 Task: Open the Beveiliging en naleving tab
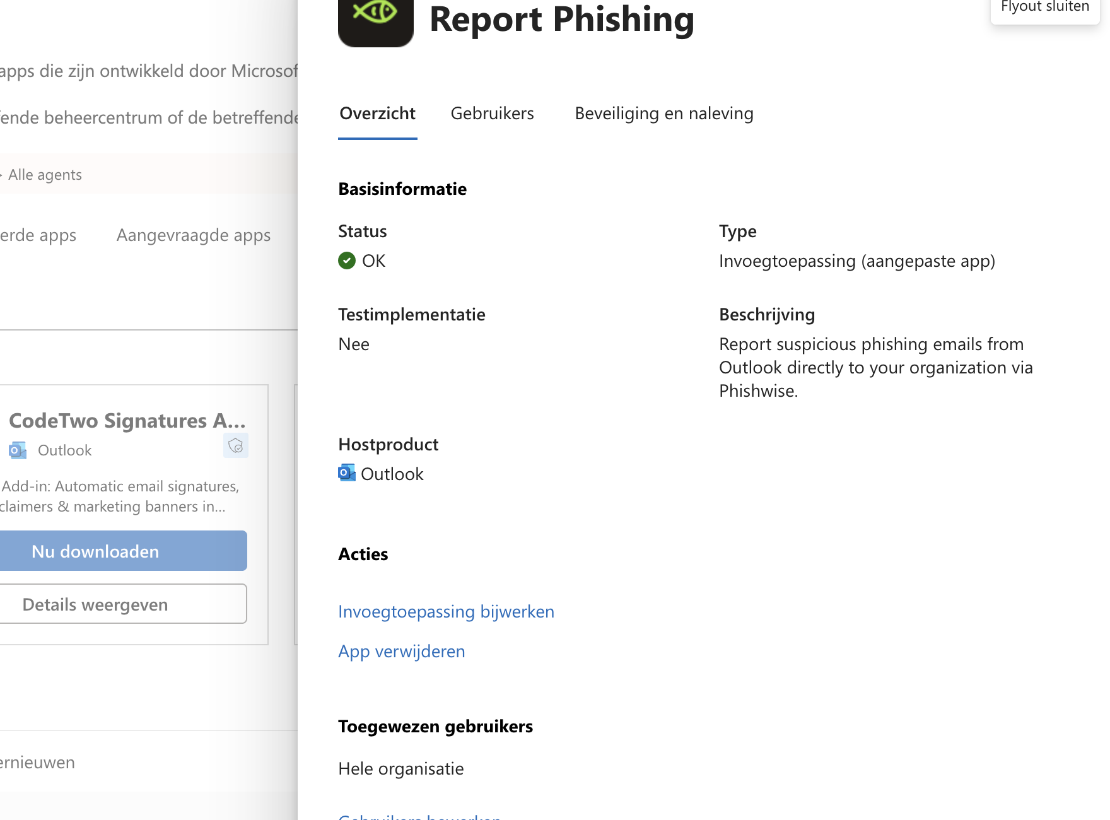tap(664, 114)
